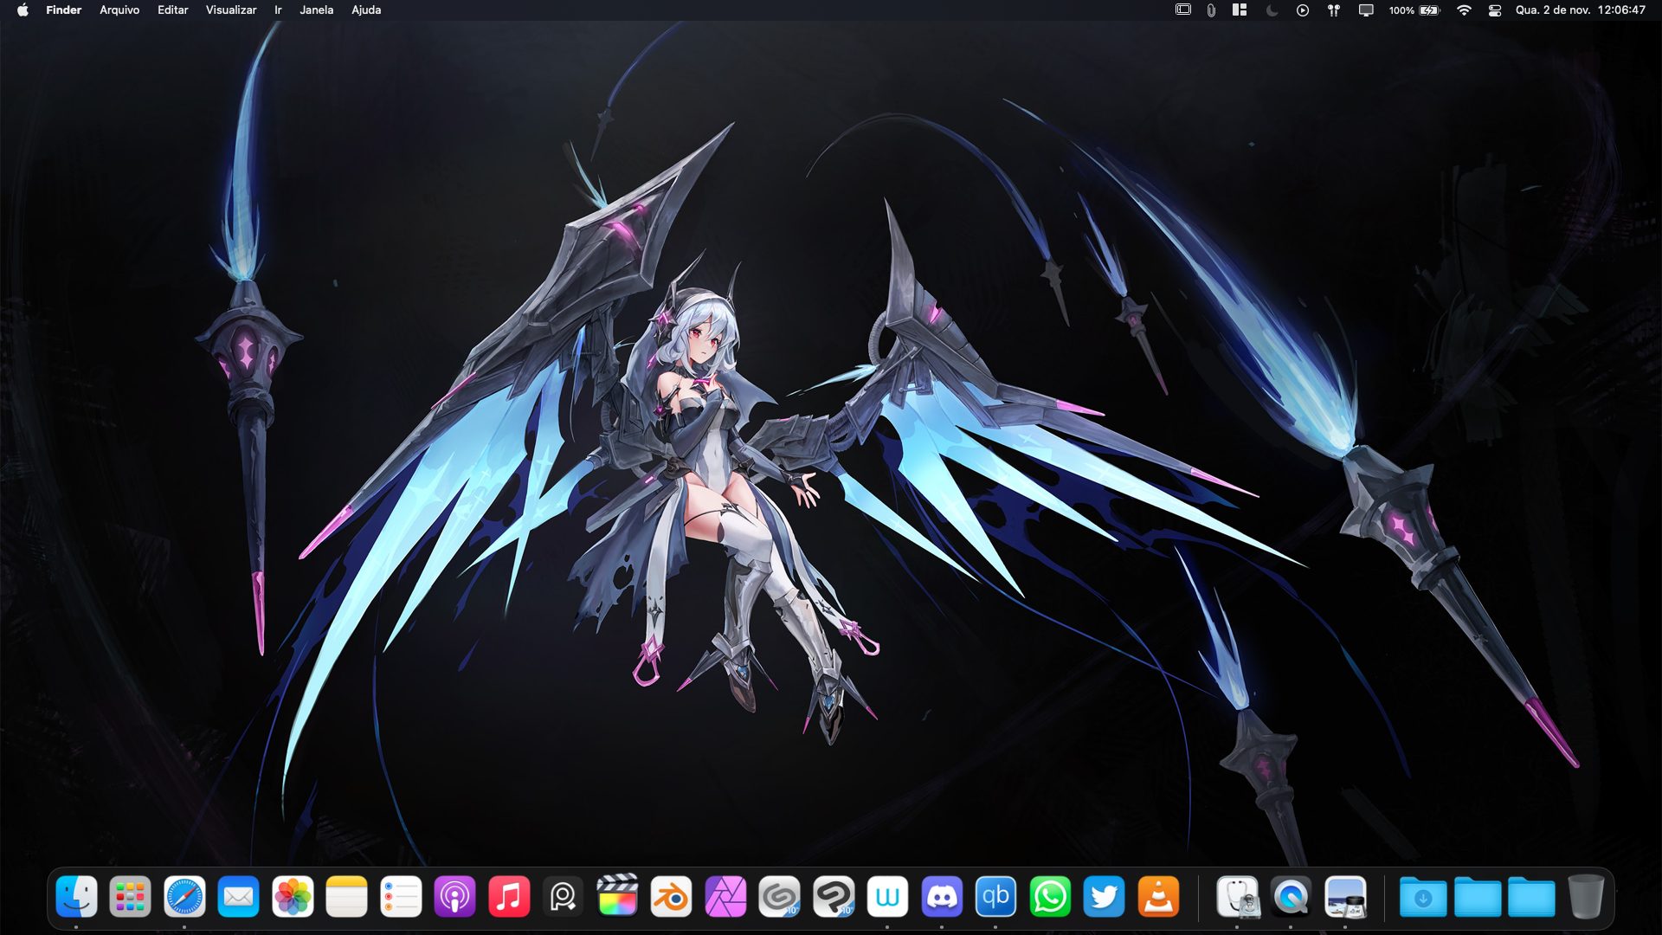Image resolution: width=1662 pixels, height=935 pixels.
Task: Launch Discord from the dock
Action: pos(942,897)
